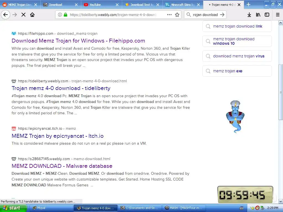Switch to Trojan memz 4-0 taskbar button

tap(96, 208)
